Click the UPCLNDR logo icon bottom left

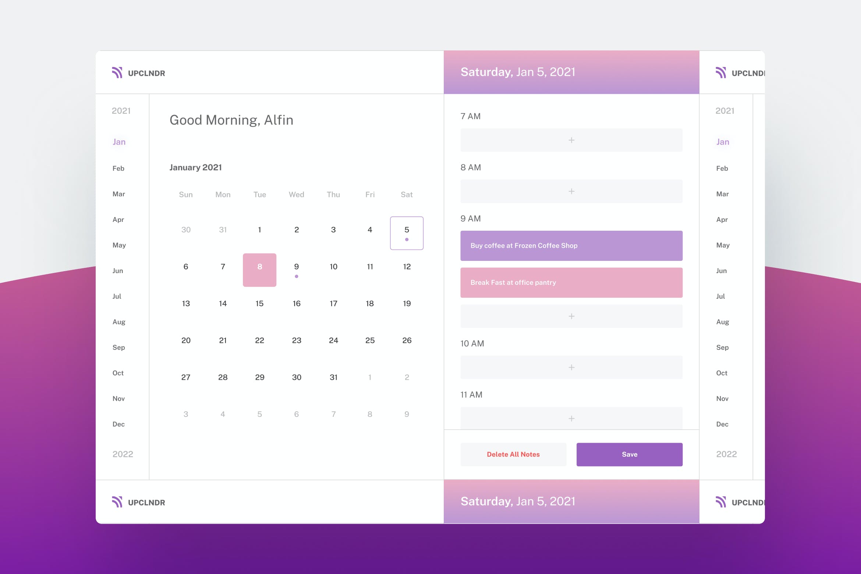(x=118, y=501)
